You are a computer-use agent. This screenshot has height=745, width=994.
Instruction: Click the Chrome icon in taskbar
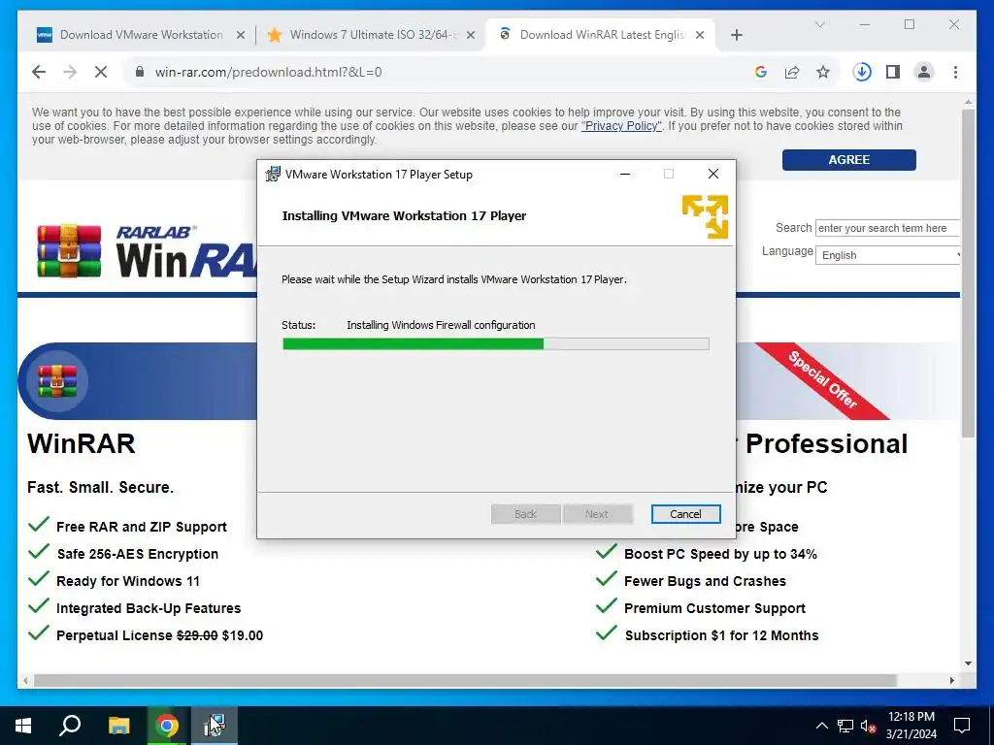point(167,726)
